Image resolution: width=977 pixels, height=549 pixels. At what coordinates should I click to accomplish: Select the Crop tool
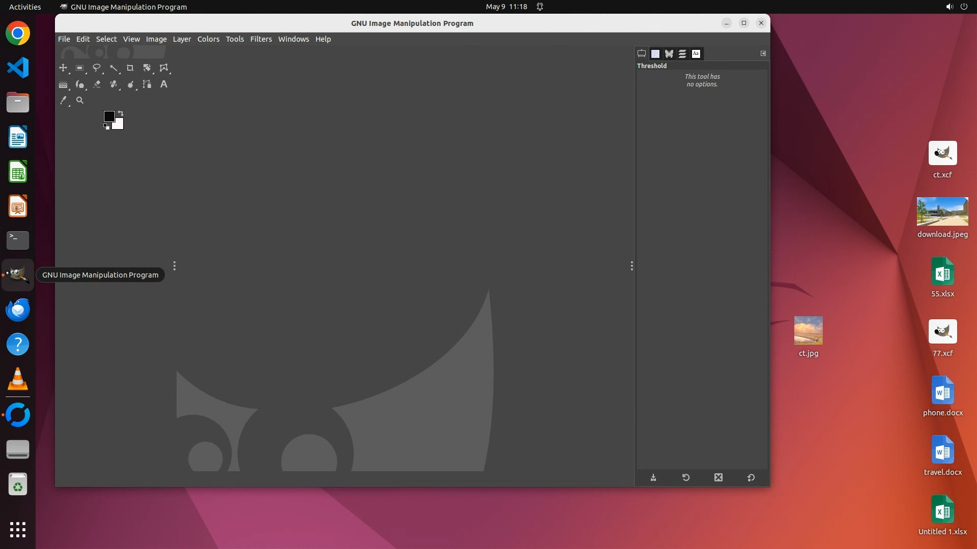[130, 68]
